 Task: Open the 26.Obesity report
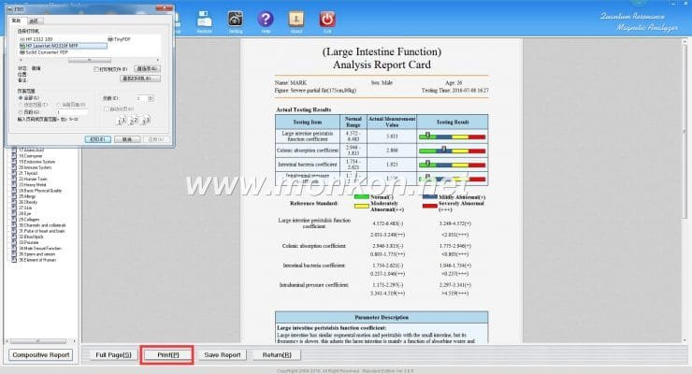(x=28, y=202)
